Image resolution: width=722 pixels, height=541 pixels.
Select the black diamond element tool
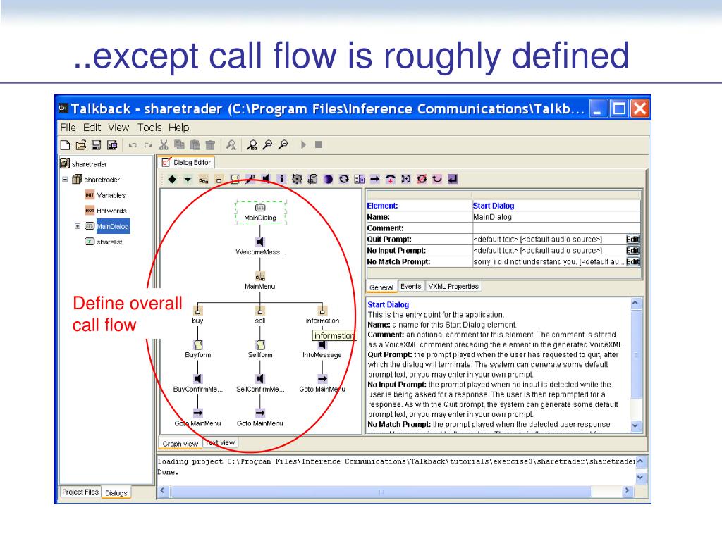tap(172, 180)
